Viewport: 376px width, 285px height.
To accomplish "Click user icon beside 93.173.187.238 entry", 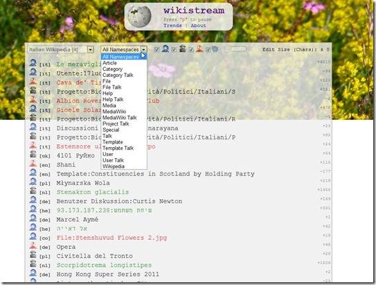I will 33,209.
